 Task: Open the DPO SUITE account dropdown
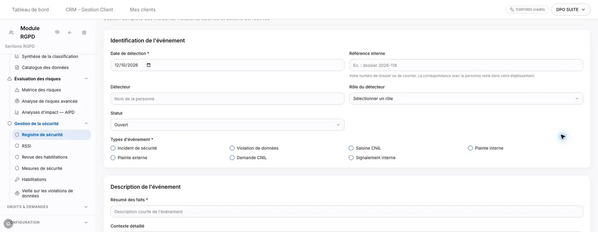point(571,9)
